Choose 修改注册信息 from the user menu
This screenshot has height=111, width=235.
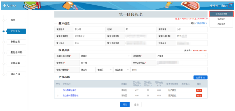coord(221,14)
